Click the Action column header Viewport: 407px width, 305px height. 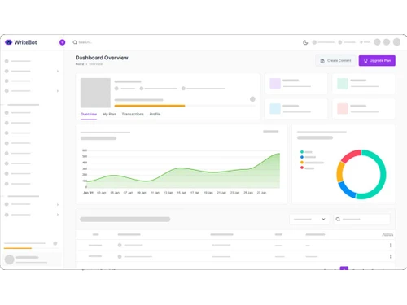(387, 235)
